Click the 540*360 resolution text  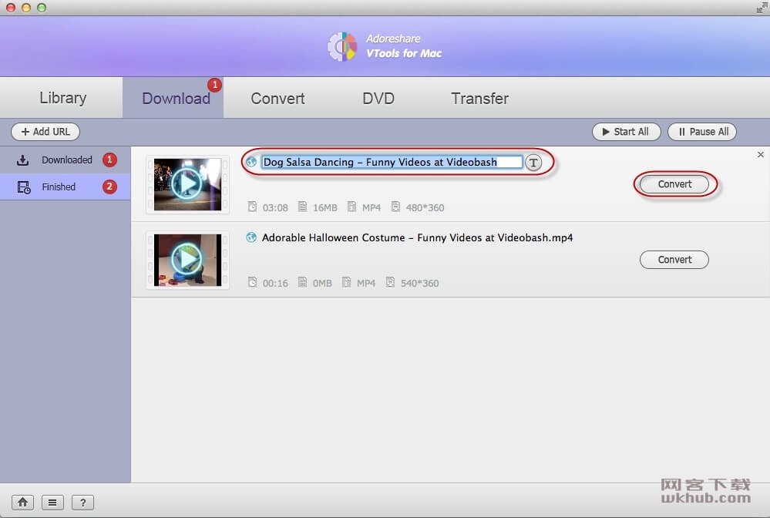coord(419,284)
